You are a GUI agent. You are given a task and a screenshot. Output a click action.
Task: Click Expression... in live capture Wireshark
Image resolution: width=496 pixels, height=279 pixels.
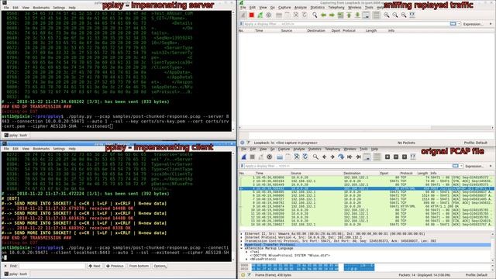(473, 24)
